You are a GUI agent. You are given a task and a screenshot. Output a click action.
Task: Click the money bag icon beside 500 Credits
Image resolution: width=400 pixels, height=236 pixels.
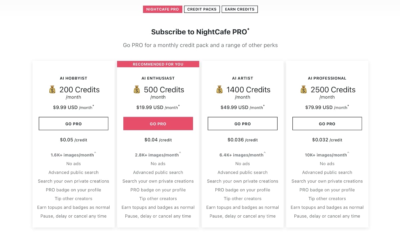(x=137, y=90)
